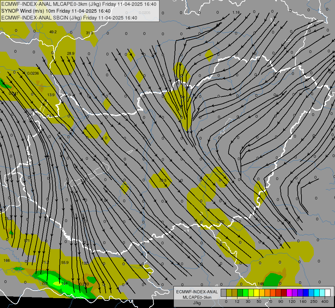Viewport: 335px width, 308px height.
Task: Click the MLCAPE0-3km title line in header
Action: click(x=79, y=4)
